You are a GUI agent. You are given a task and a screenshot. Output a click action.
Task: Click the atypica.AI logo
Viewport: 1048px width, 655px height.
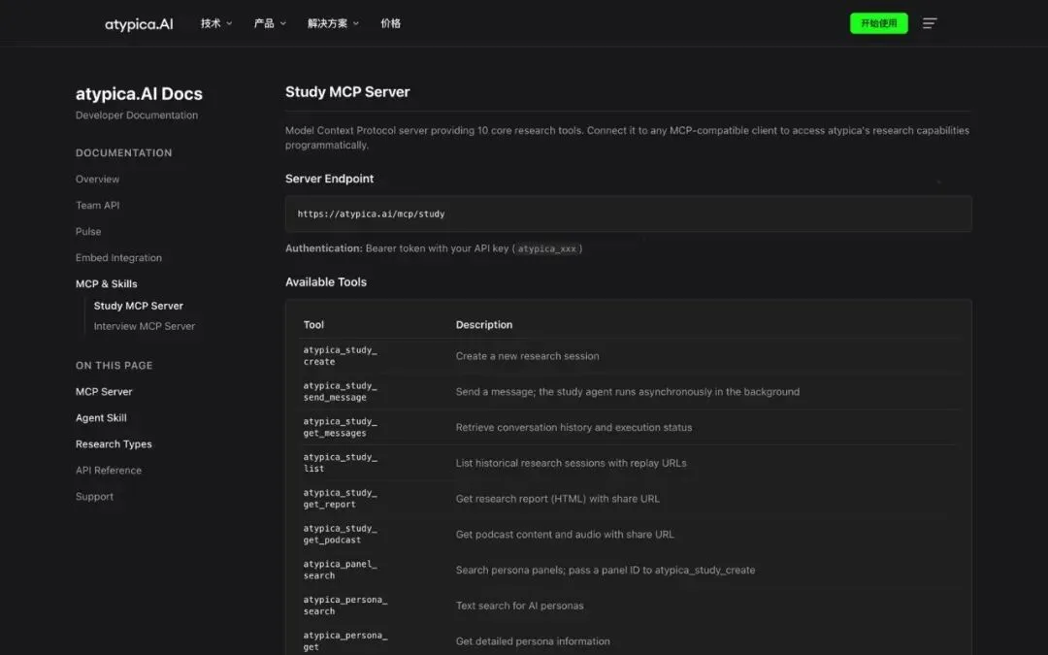(139, 24)
